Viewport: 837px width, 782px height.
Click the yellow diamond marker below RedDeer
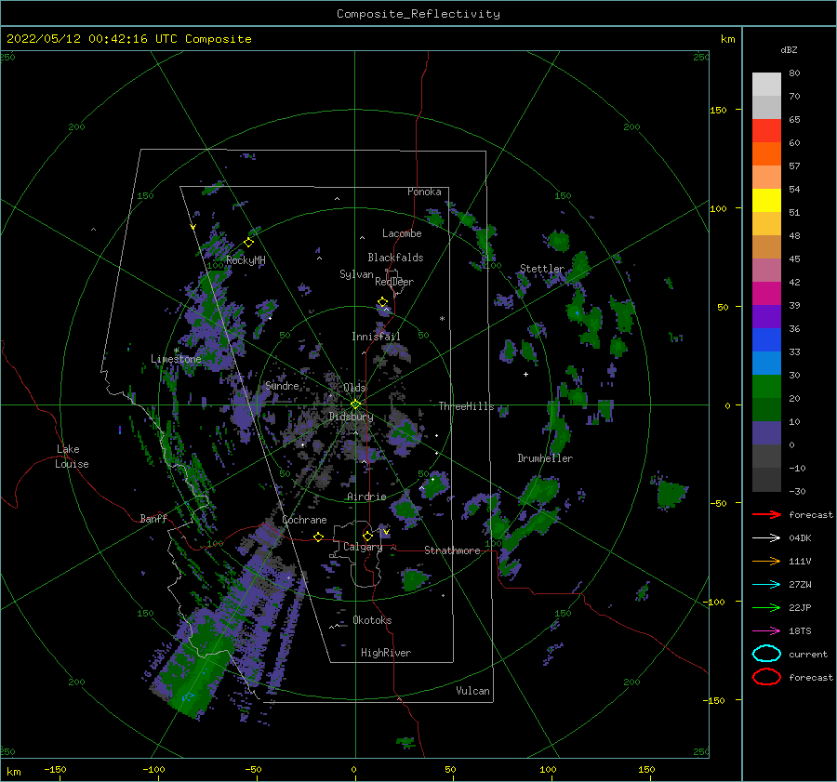pos(382,302)
